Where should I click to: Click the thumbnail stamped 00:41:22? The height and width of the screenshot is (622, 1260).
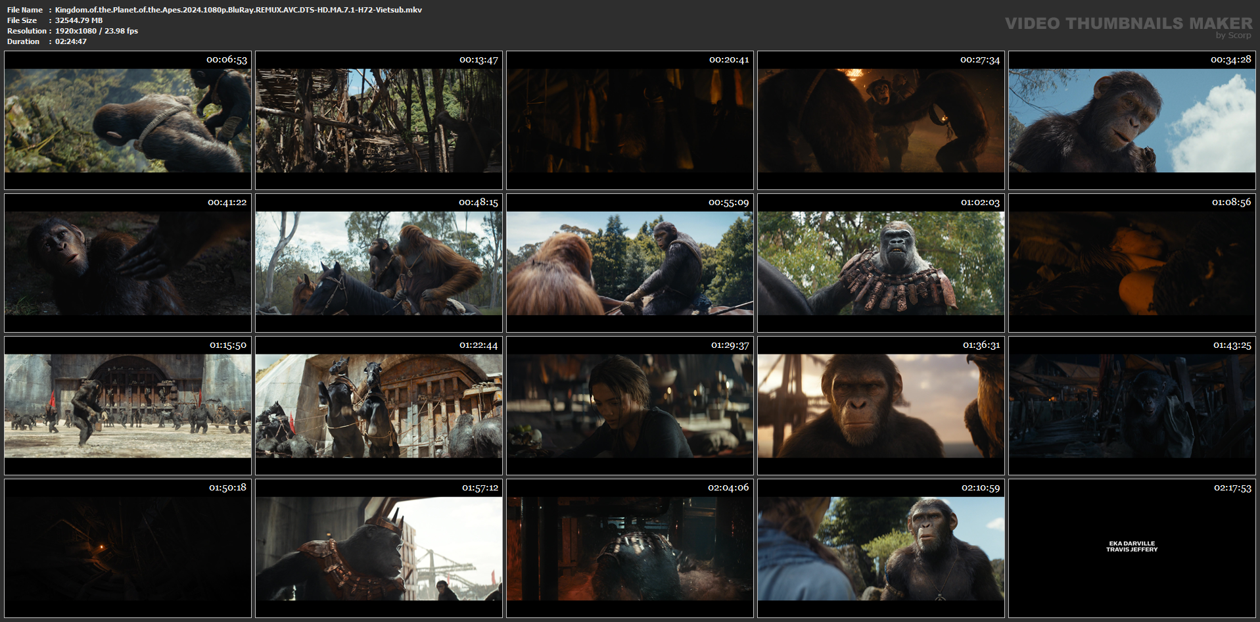tap(128, 263)
